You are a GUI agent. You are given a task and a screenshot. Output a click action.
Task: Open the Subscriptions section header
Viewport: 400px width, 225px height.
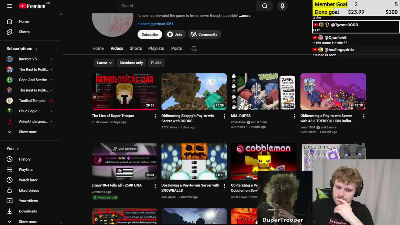click(22, 49)
